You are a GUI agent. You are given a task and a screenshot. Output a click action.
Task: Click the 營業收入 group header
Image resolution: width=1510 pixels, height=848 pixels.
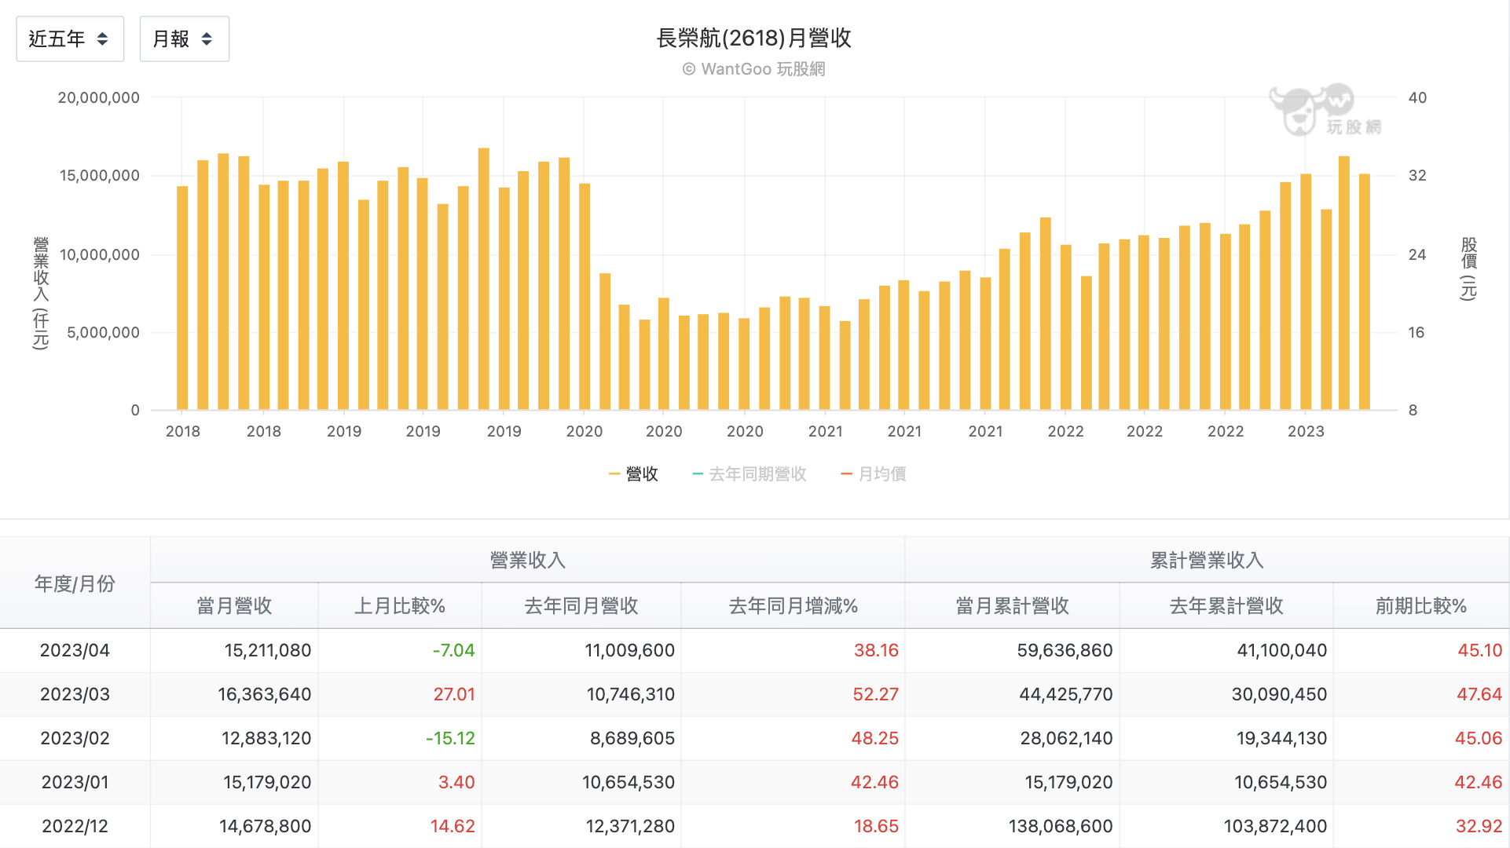[527, 561]
